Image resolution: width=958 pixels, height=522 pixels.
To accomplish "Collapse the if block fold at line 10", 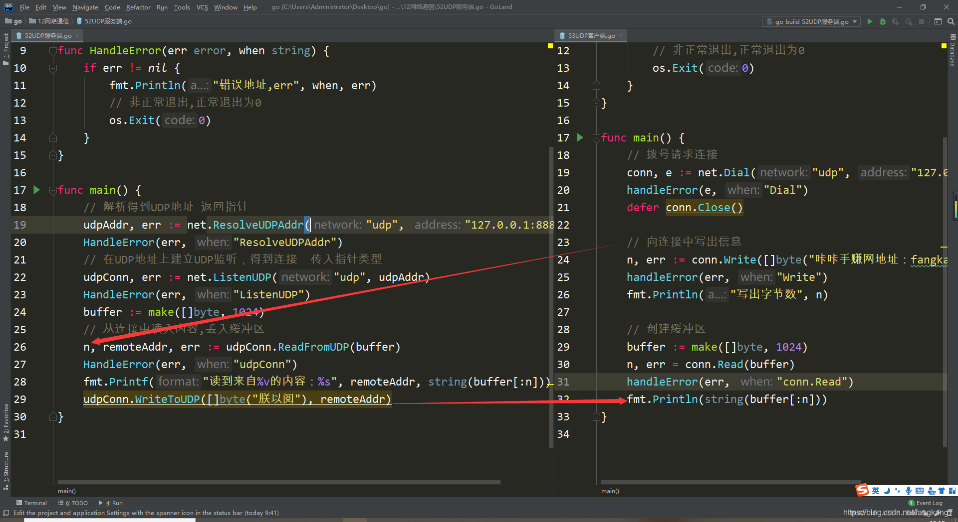I will pos(53,68).
